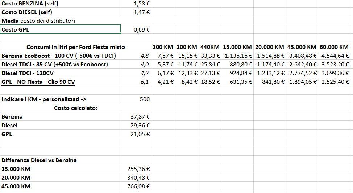Click the difference value 255,36 €
This screenshot has height=193, width=353.
[x=136, y=169]
